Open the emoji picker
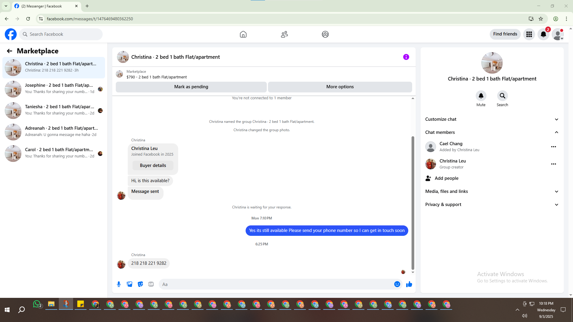The image size is (573, 322). click(x=397, y=284)
